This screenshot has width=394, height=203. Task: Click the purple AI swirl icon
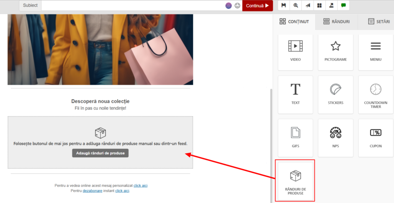[x=229, y=6]
